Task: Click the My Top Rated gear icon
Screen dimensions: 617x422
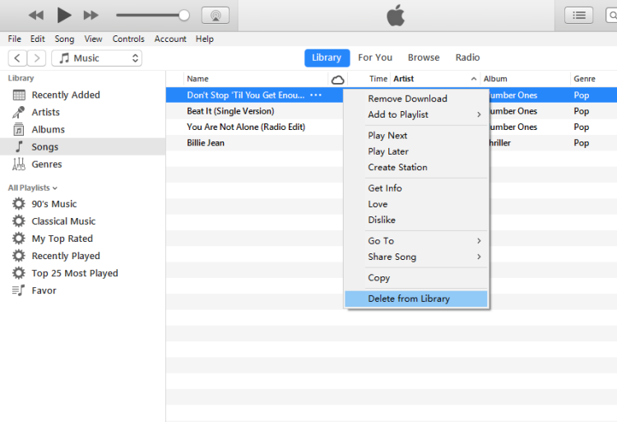Action: pyautogui.click(x=18, y=239)
